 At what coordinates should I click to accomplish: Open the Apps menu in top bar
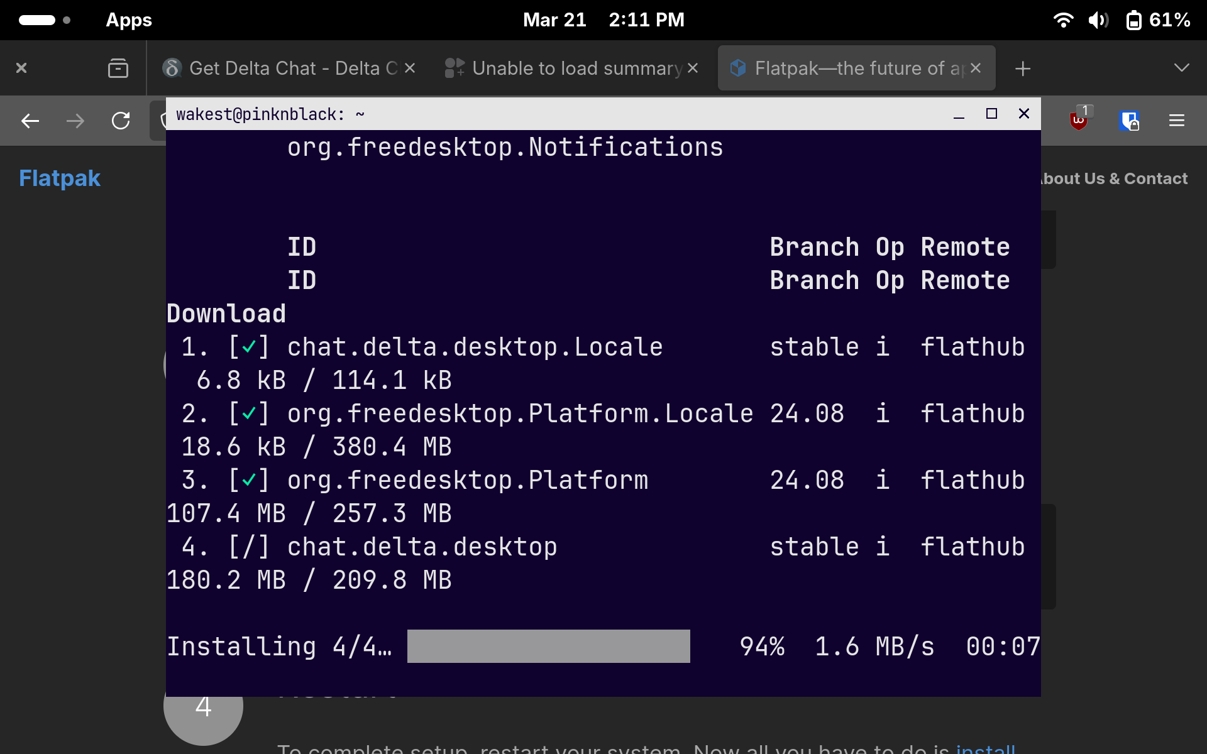(x=128, y=20)
